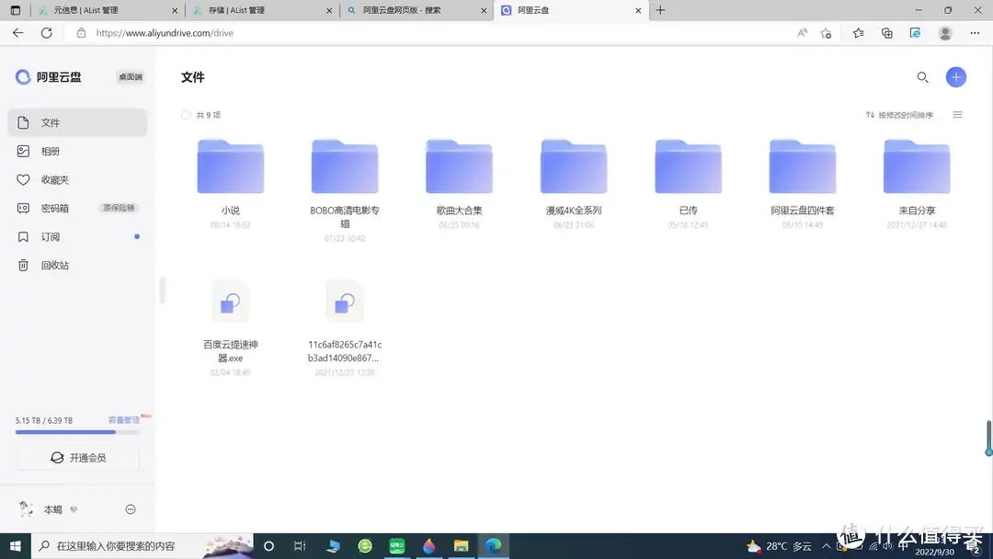993x559 pixels.
Task: Select the 文件 (Files) sidebar icon
Action: [51, 122]
